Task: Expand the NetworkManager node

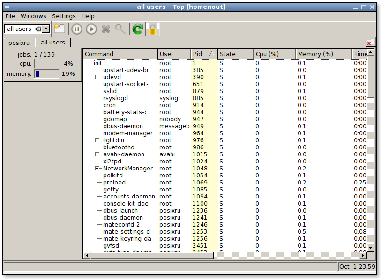Action: (97, 169)
